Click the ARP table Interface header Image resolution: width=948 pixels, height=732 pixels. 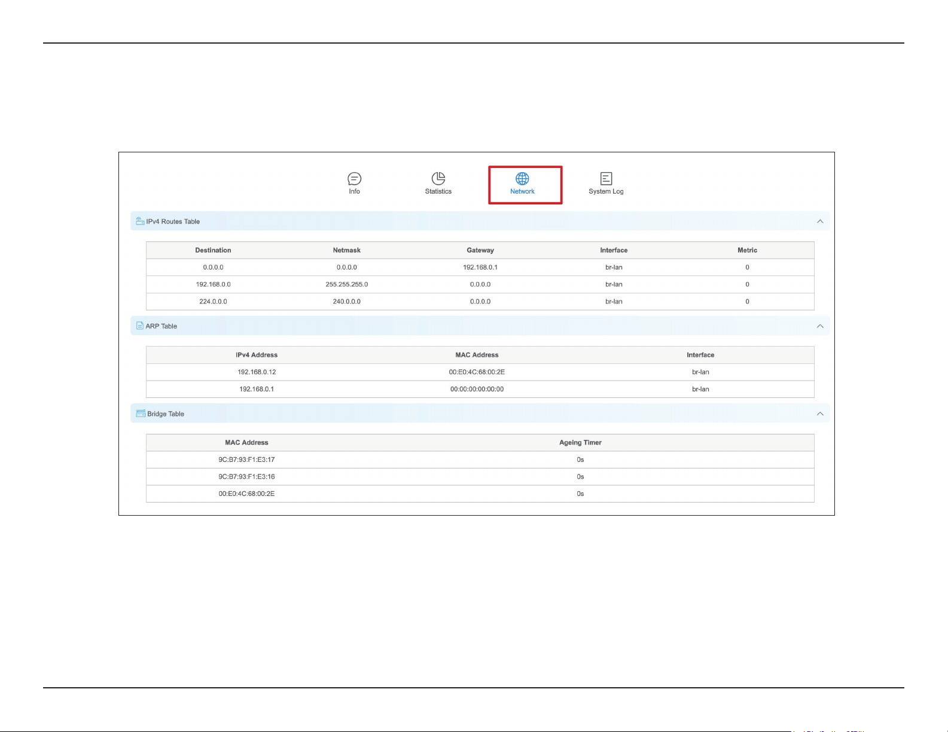point(700,355)
